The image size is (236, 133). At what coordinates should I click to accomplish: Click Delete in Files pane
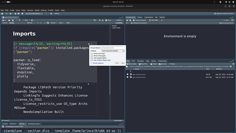154,64
